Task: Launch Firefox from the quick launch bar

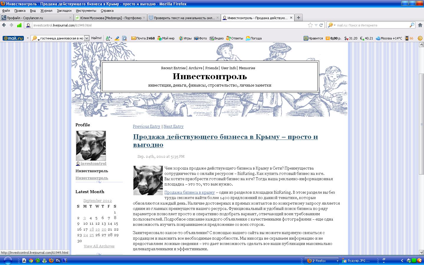Action: pyautogui.click(x=51, y=261)
